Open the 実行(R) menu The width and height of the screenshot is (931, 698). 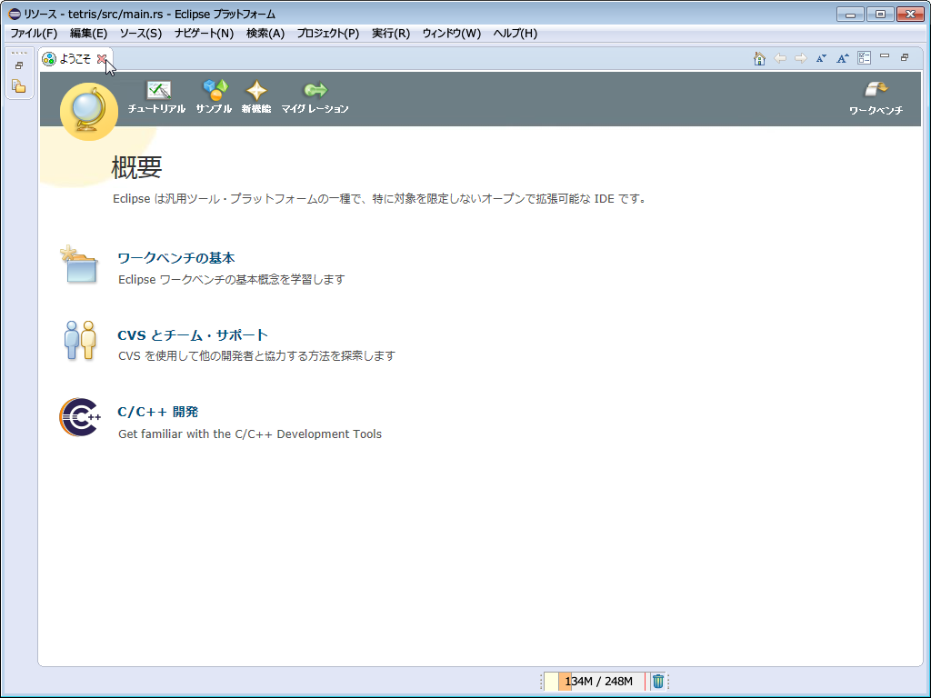pos(391,34)
